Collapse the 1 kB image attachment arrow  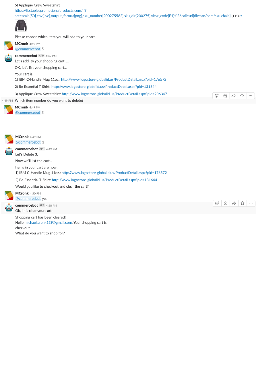[241, 16]
